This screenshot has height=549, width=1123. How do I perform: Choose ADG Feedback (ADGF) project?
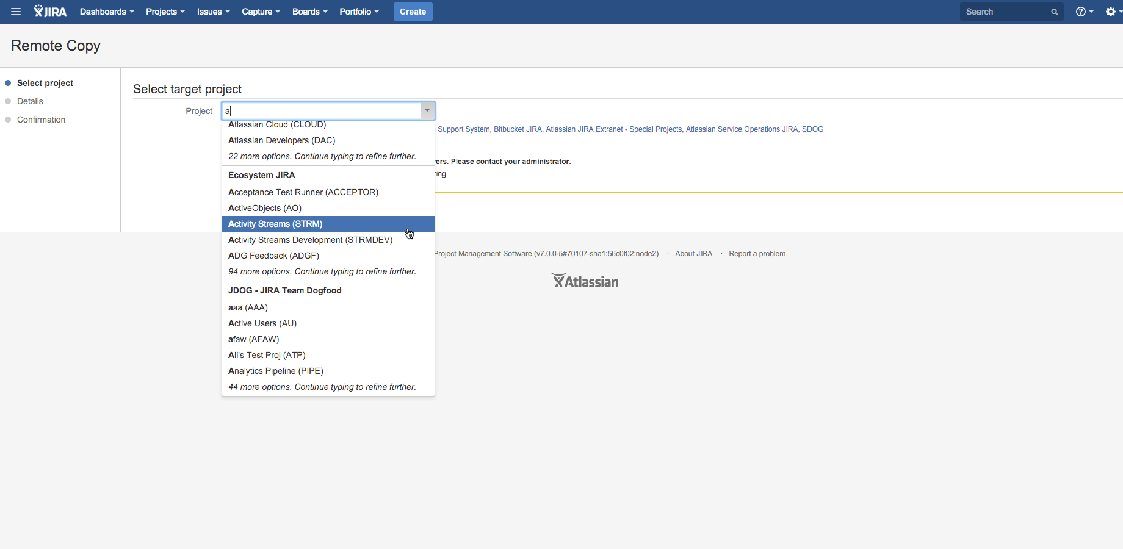328,256
